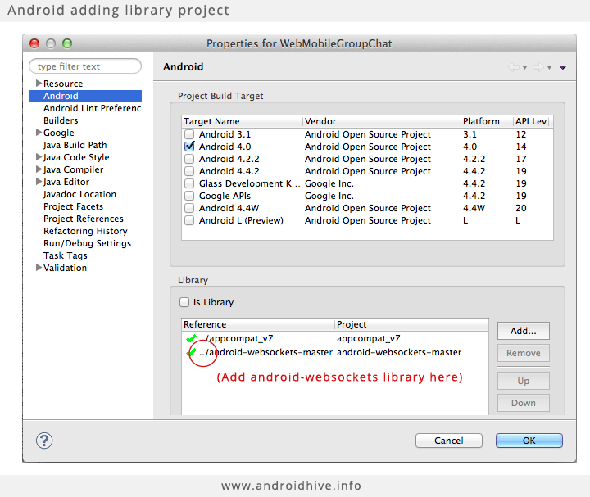Image resolution: width=590 pixels, height=497 pixels.
Task: Expand the Resource tree node
Action: click(39, 83)
